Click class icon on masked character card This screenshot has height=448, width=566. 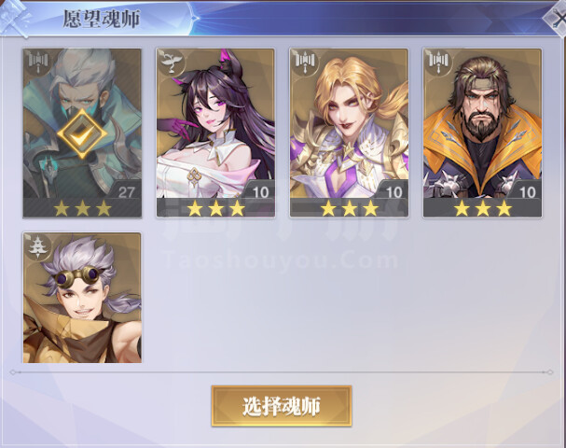click(37, 62)
